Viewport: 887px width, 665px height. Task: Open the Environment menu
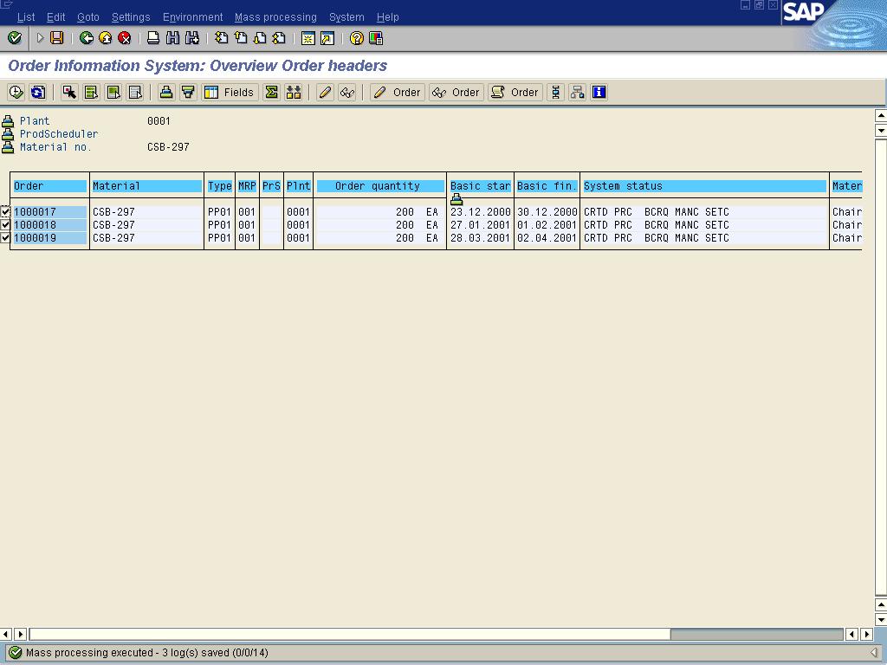pyautogui.click(x=193, y=17)
